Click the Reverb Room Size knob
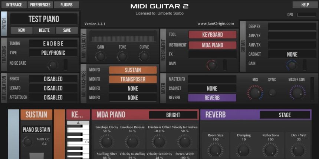The width and height of the screenshot is (319, 159). click(x=215, y=150)
